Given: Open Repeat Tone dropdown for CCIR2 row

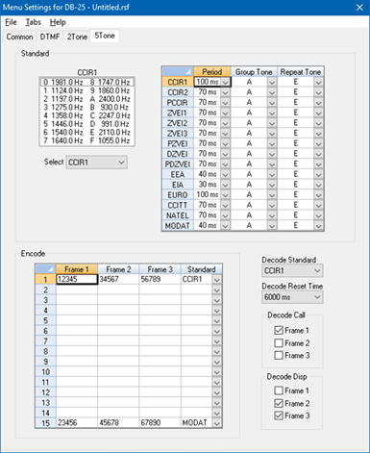Looking at the screenshot, I should click(318, 92).
